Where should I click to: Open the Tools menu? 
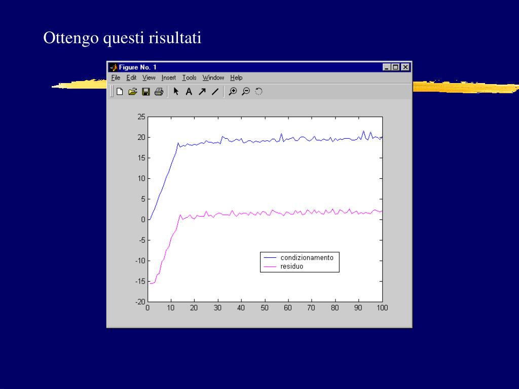tap(189, 77)
